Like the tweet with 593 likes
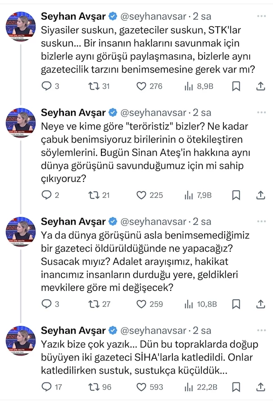Screen dimensions: 273x402 142,387
